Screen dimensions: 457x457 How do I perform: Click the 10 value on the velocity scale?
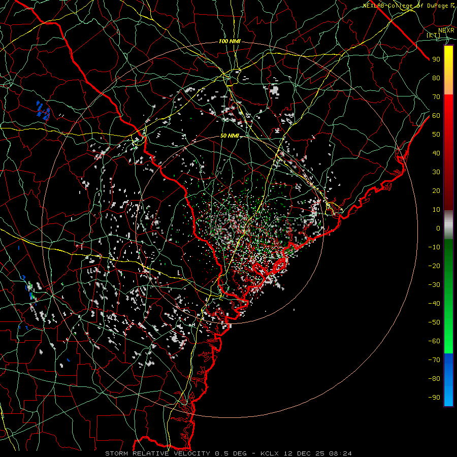click(436, 210)
